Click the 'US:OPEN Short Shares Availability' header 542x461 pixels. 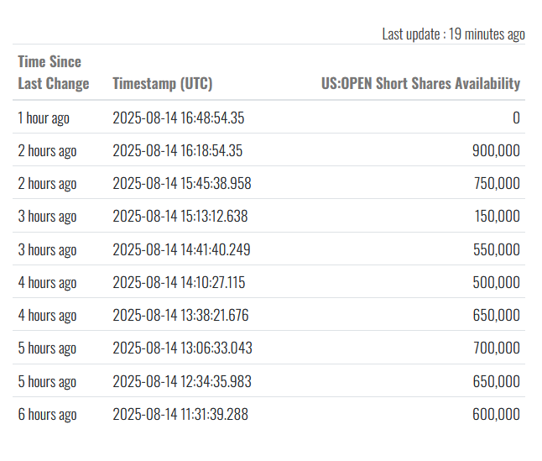point(420,83)
